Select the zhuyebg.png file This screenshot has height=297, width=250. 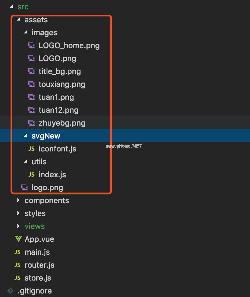point(62,123)
